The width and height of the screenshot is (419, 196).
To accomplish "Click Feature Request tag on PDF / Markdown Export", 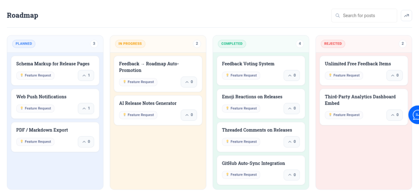I will pyautogui.click(x=35, y=142).
